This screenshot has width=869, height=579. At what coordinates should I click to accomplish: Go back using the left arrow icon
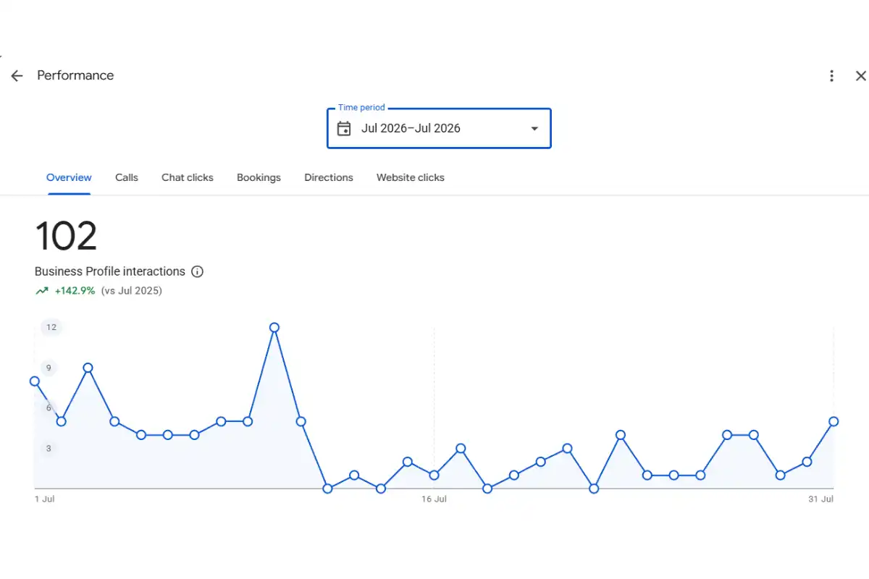tap(17, 76)
